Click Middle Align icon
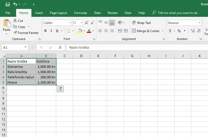This screenshot has width=208, height=137. pos(106,23)
